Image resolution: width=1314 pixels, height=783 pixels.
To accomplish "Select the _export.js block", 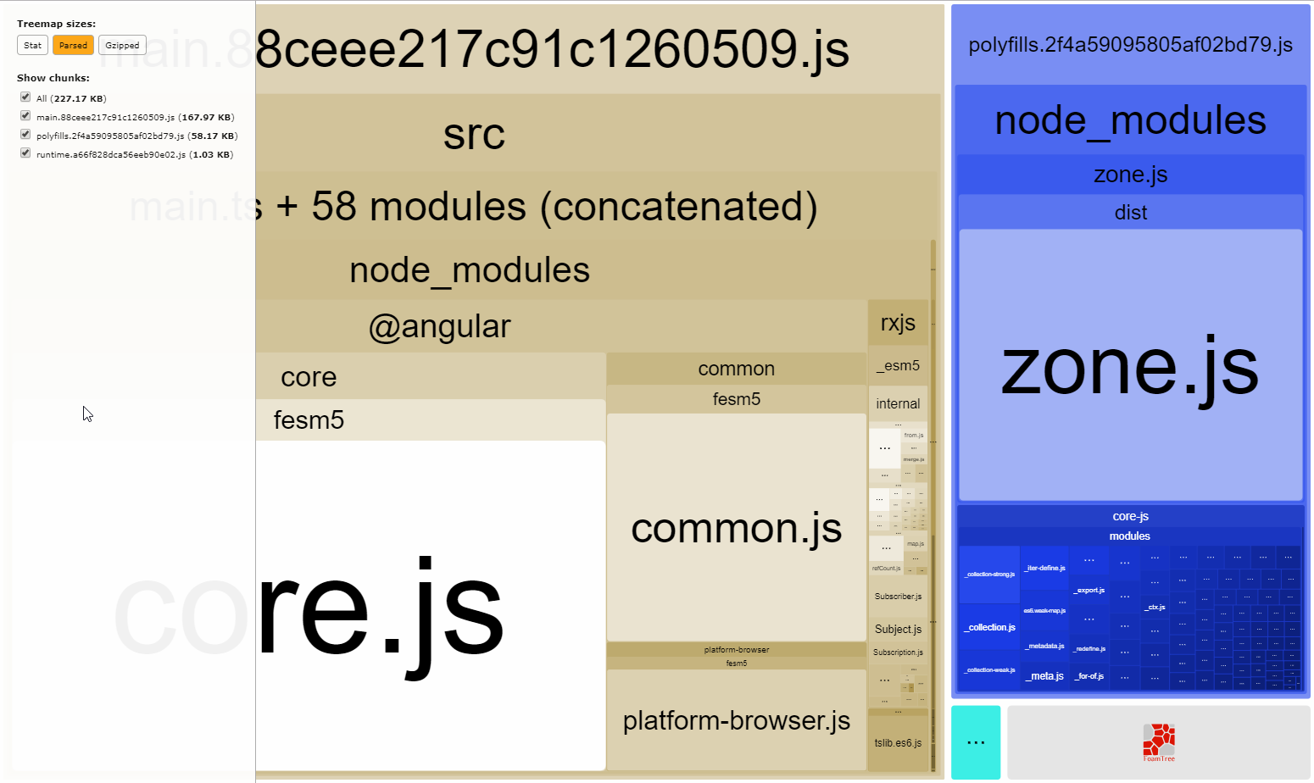I will pos(1089,590).
